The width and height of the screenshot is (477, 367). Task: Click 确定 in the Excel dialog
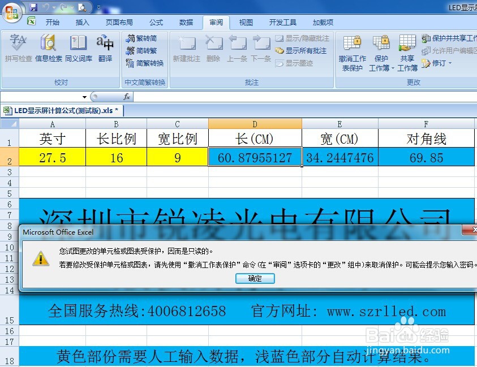coord(255,279)
